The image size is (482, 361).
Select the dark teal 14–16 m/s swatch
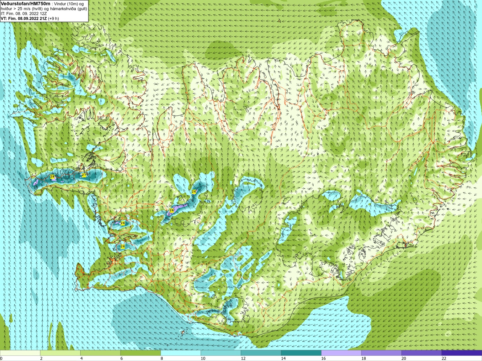tap(301, 353)
